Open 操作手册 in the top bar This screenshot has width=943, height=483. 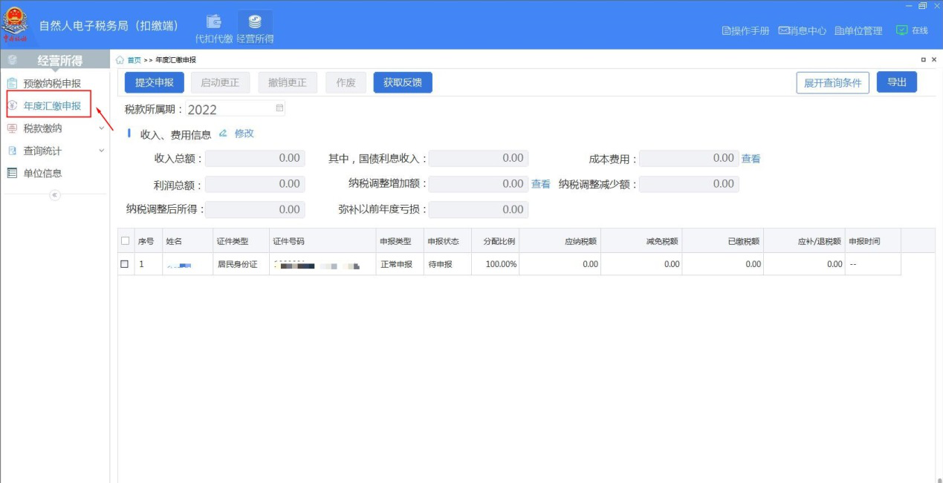pos(745,30)
